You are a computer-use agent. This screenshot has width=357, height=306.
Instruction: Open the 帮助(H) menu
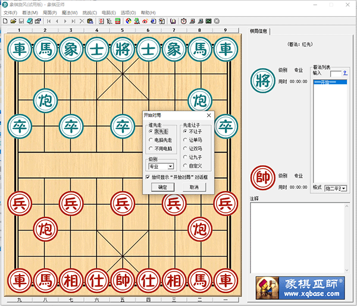click(x=148, y=12)
